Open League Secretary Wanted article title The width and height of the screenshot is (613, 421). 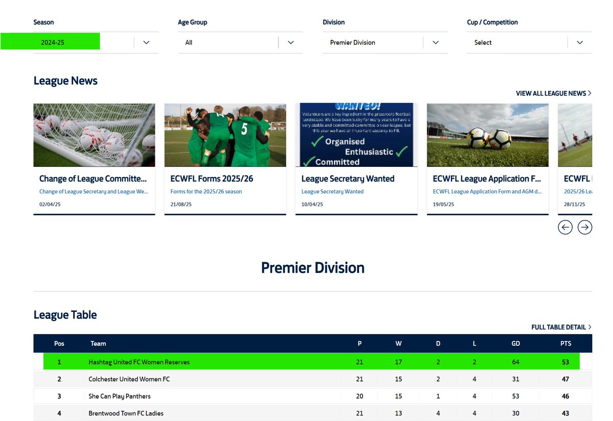(x=348, y=179)
